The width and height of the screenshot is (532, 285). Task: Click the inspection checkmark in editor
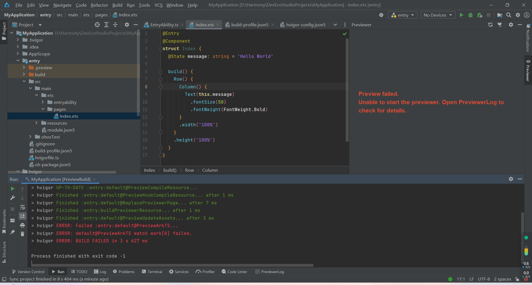pyautogui.click(x=344, y=34)
